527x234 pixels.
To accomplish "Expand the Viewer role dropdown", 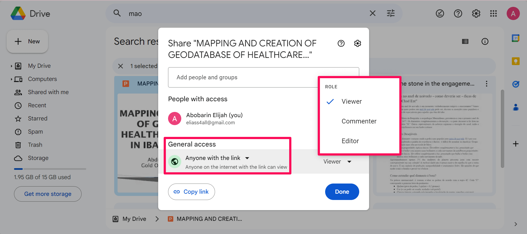I will (337, 162).
